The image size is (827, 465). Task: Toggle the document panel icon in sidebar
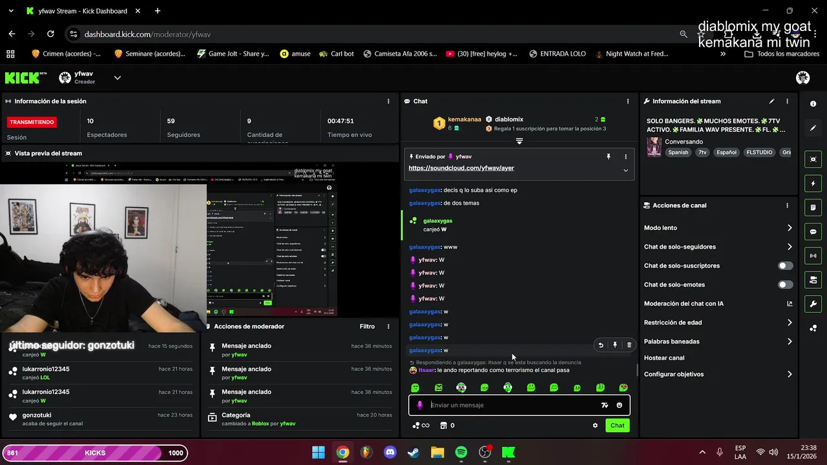click(813, 207)
